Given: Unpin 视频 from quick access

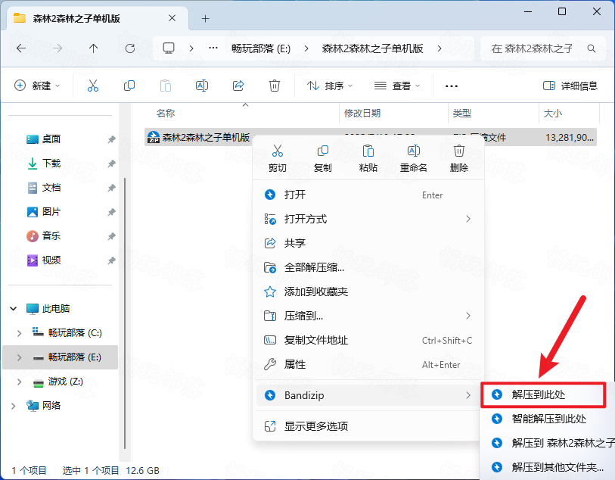Looking at the screenshot, I should pyautogui.click(x=111, y=260).
